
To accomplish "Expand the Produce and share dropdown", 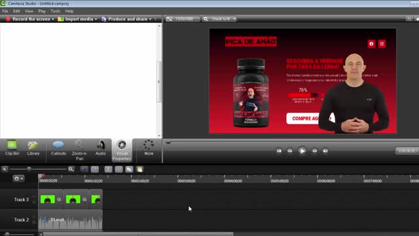I will (150, 19).
